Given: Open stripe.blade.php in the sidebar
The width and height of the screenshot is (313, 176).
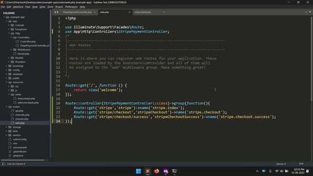Looking at the screenshot, I should (x=26, y=99).
